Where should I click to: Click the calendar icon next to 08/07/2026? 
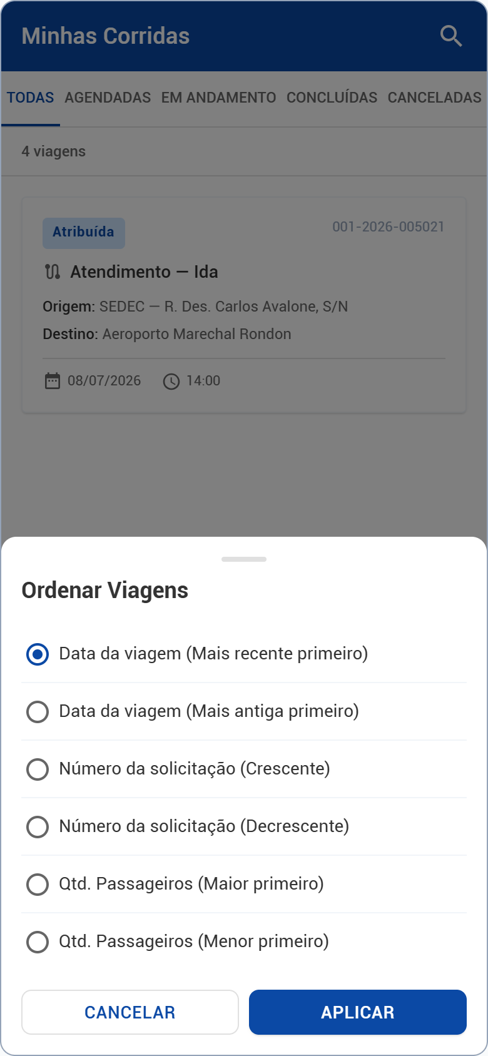pyautogui.click(x=53, y=381)
